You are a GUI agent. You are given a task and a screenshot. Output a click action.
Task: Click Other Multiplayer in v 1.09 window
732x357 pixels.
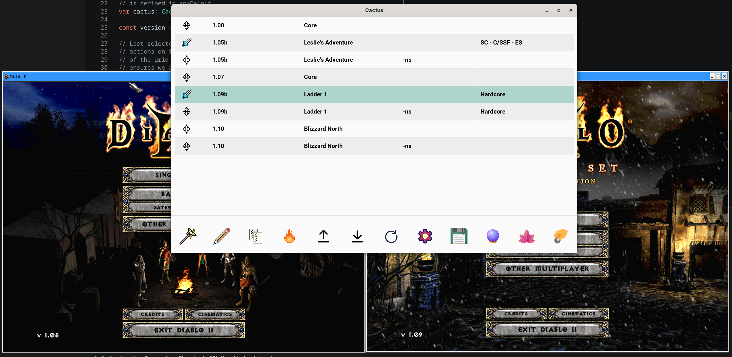[x=547, y=269]
